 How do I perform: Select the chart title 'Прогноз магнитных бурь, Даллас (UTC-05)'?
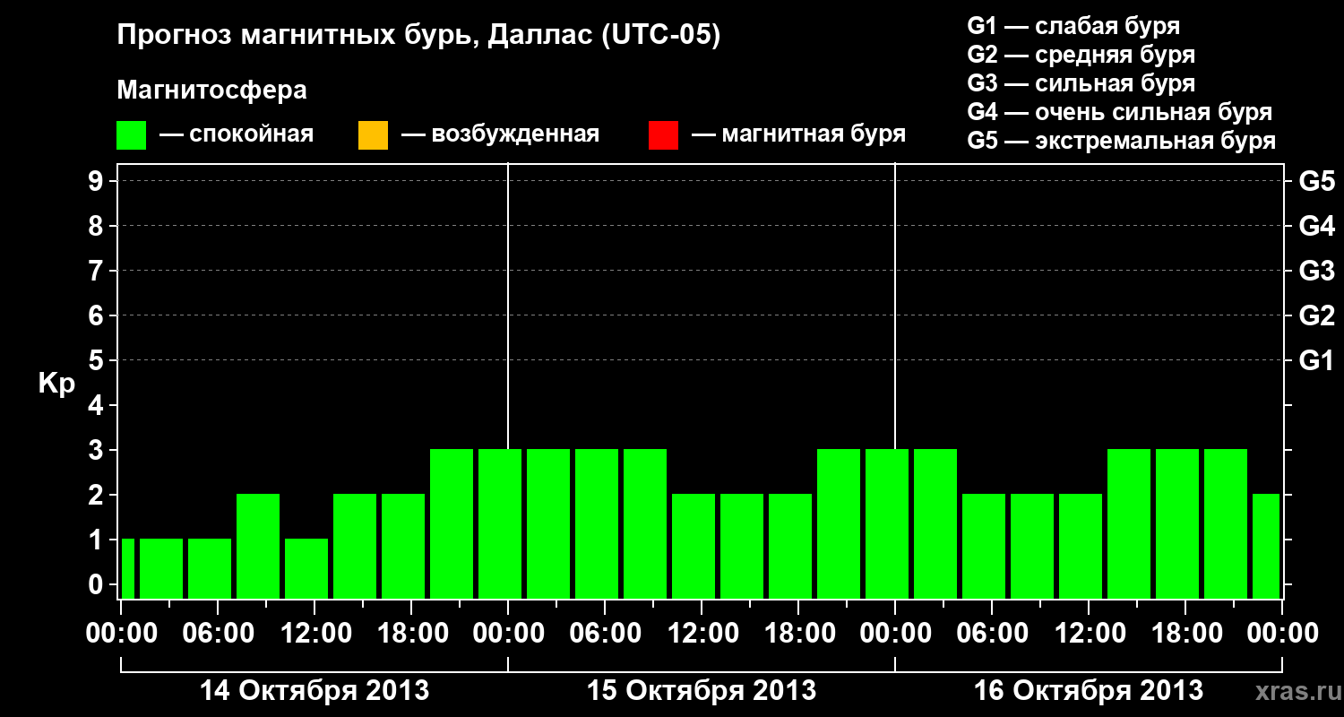[x=419, y=37]
